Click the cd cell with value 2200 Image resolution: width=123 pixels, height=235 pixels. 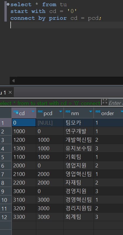pyautogui.click(x=24, y=182)
